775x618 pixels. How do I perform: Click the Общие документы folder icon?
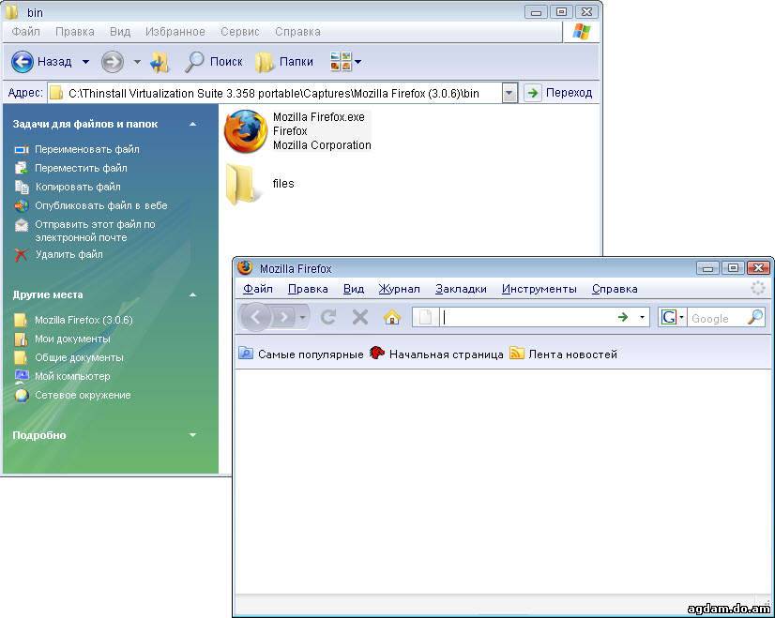pyautogui.click(x=21, y=357)
